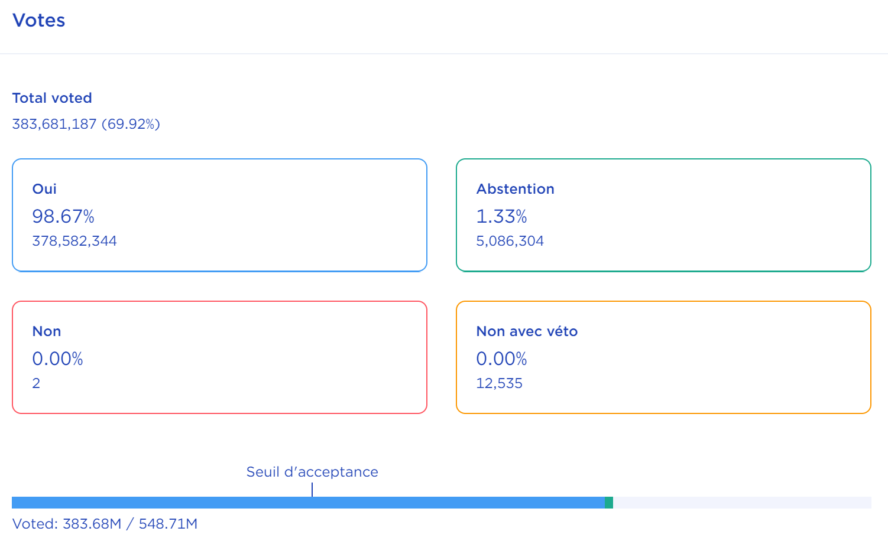Click the Oui card title
The height and width of the screenshot is (541, 888).
click(x=44, y=189)
